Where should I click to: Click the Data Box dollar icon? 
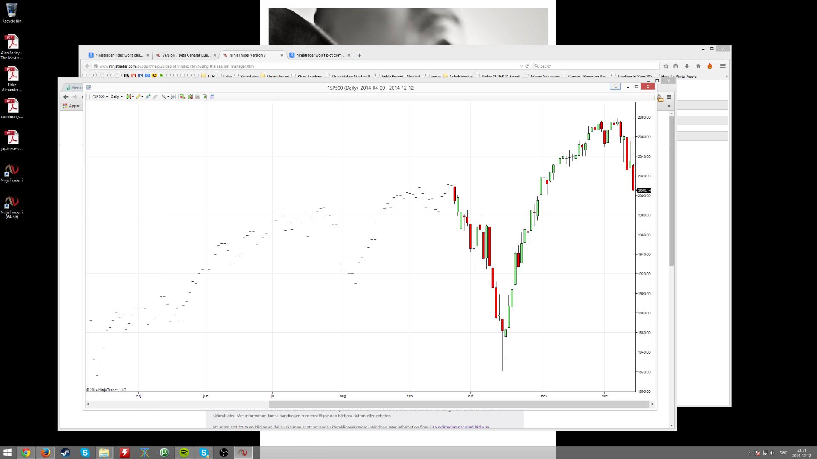(205, 97)
